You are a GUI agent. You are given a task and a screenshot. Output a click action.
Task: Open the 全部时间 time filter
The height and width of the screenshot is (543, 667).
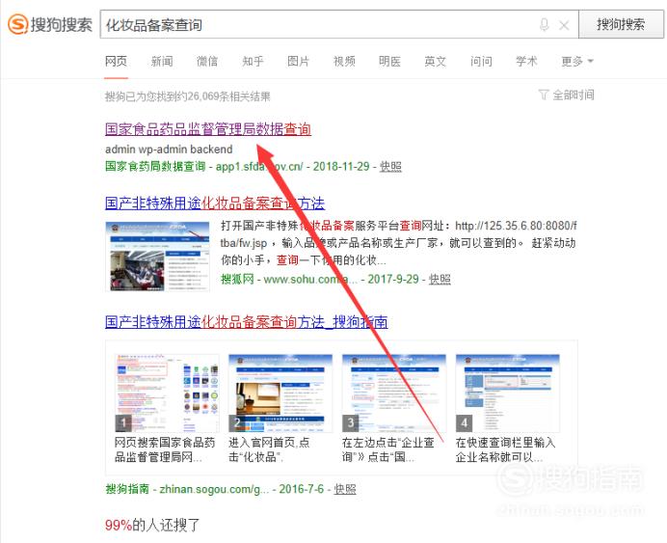tap(566, 95)
